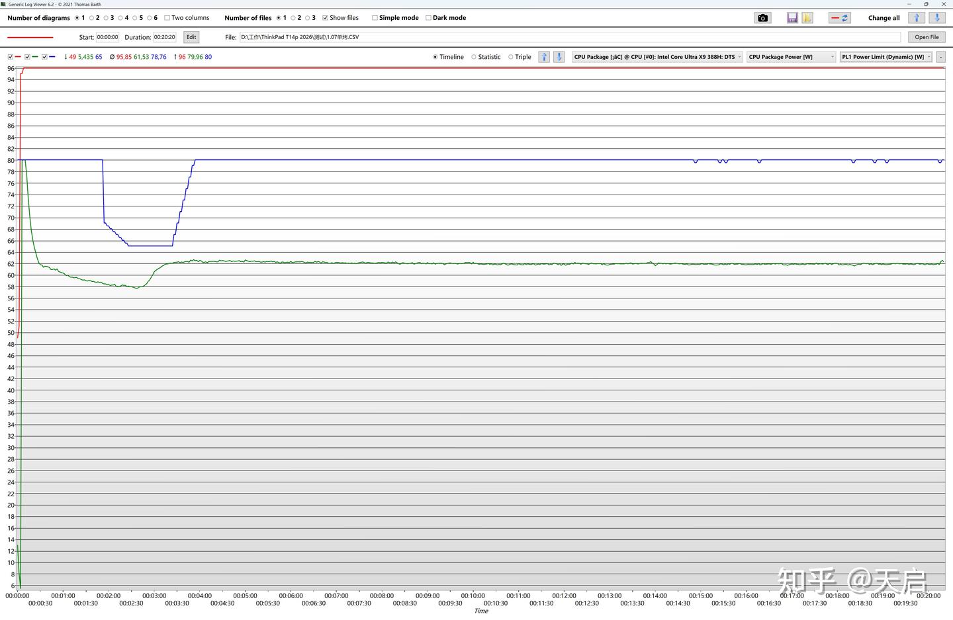Click the "Number of diagrams" label
The image size is (953, 620).
(38, 18)
